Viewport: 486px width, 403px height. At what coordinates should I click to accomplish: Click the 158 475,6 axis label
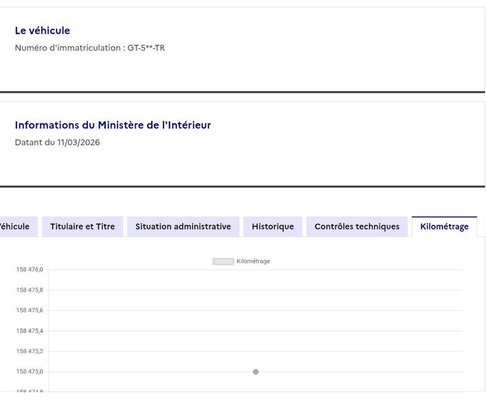click(x=30, y=310)
